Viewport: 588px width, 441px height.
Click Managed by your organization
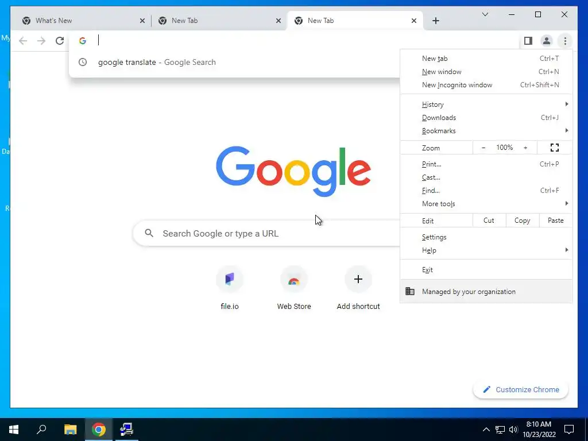tap(486, 291)
